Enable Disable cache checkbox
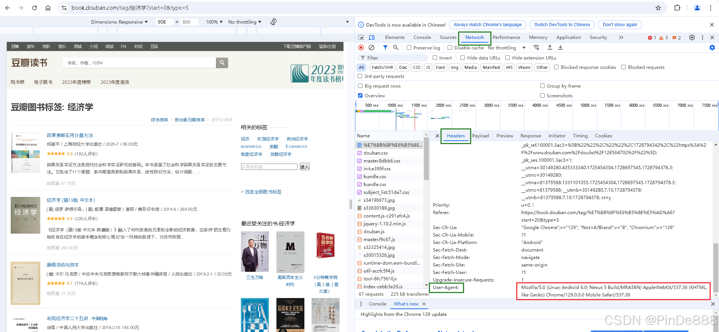Image resolution: width=719 pixels, height=332 pixels. [450, 48]
